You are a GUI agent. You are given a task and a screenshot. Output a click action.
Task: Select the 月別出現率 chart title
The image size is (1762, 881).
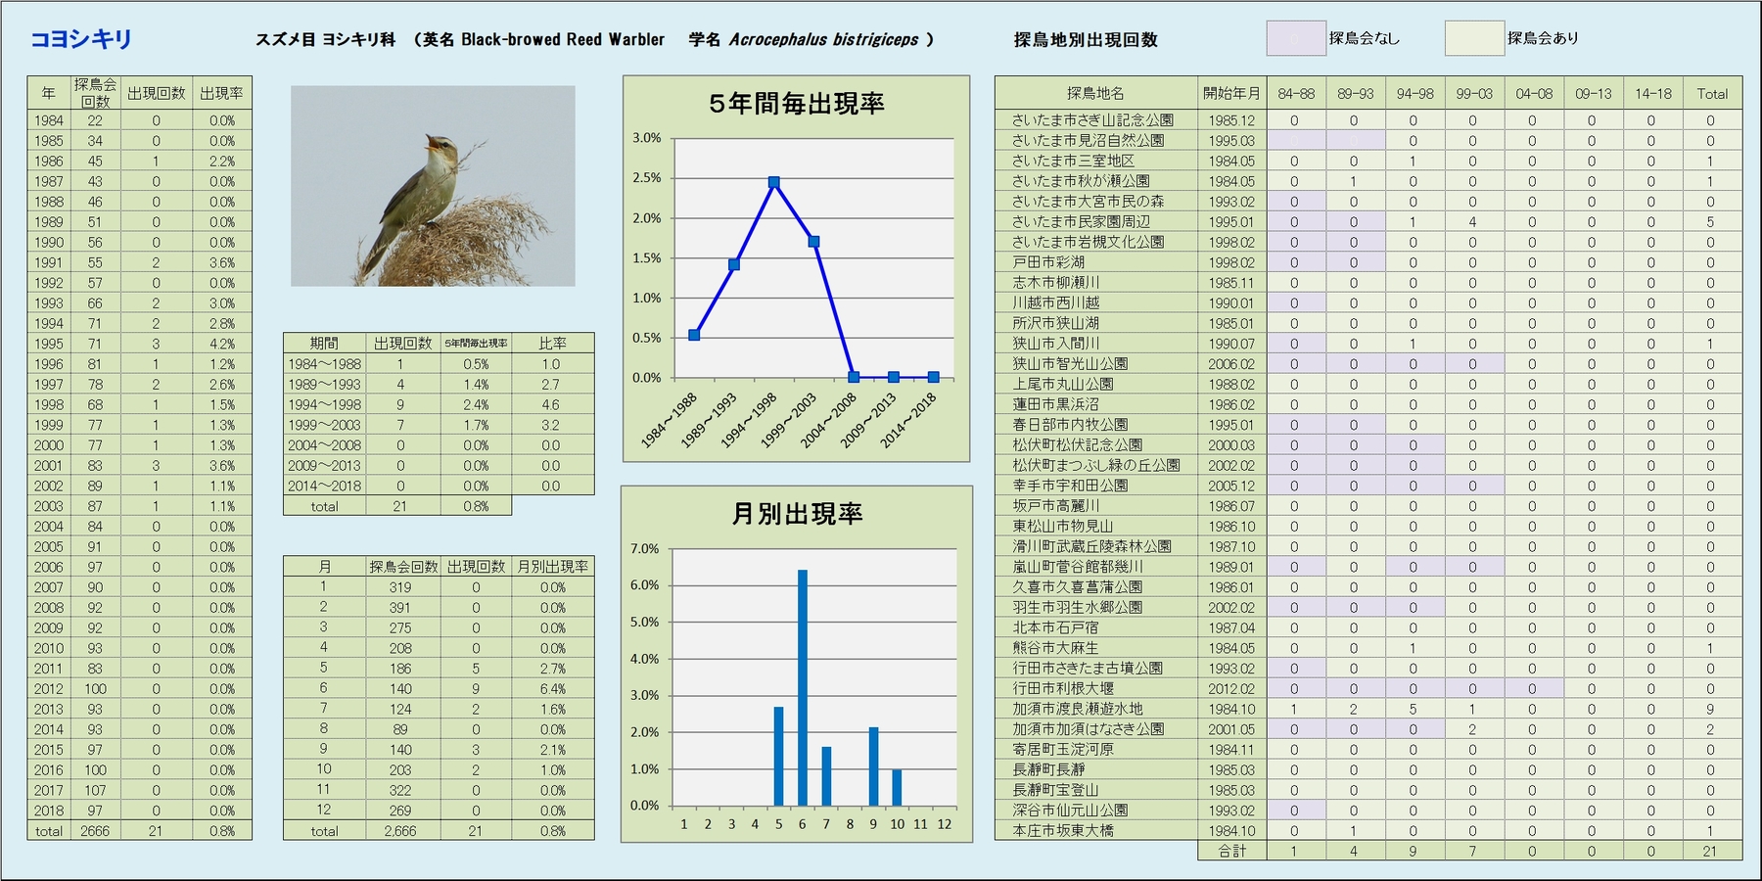(x=796, y=514)
